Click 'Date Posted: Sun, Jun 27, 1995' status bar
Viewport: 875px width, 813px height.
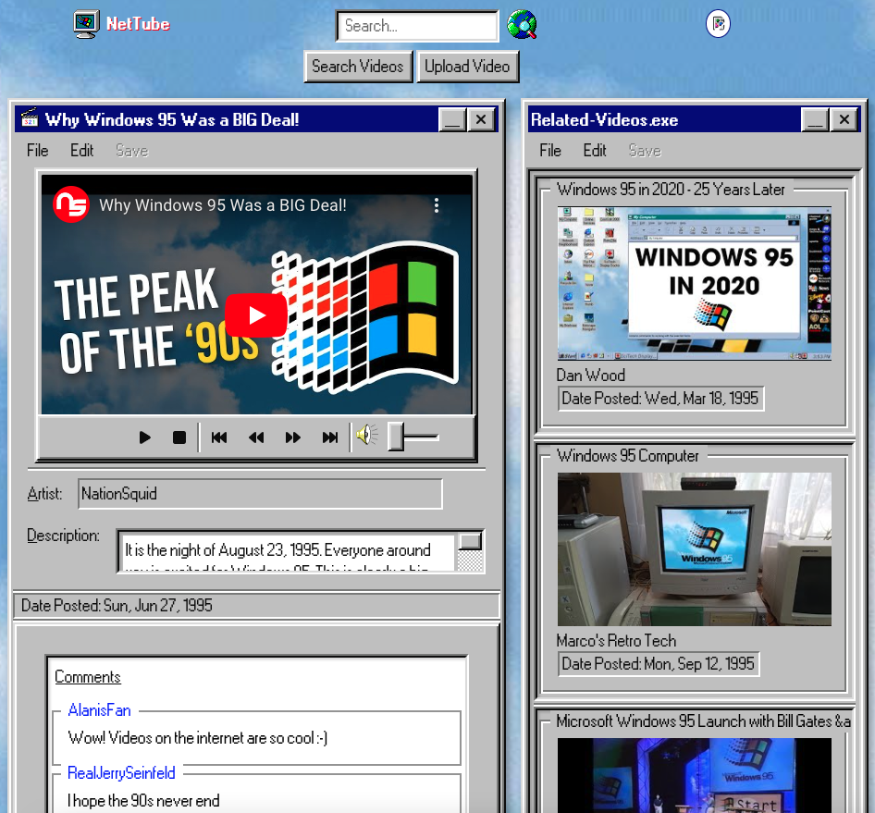(x=256, y=606)
